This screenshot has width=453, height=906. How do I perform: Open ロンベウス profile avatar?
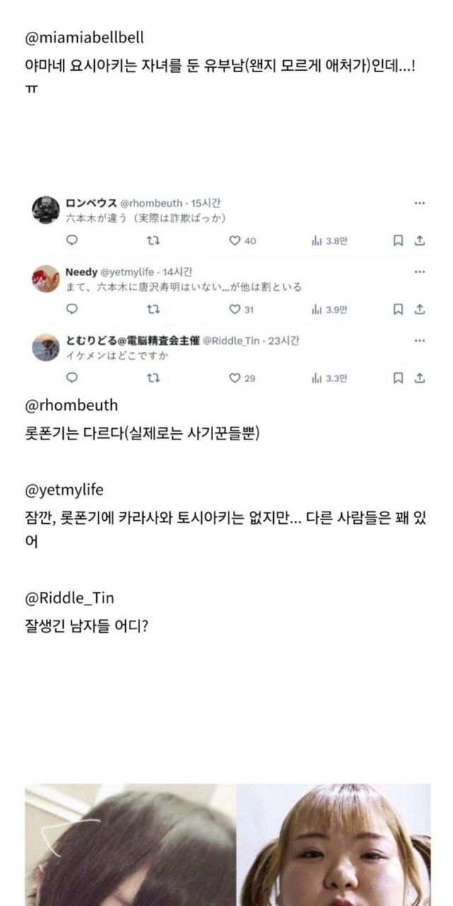pos(46,210)
